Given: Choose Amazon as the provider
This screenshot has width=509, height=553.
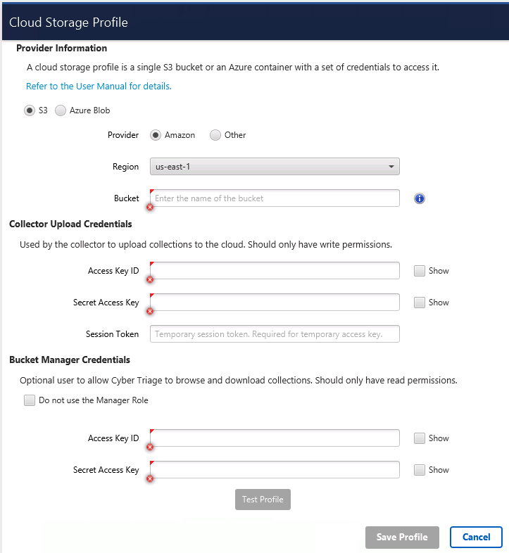Looking at the screenshot, I should click(156, 135).
